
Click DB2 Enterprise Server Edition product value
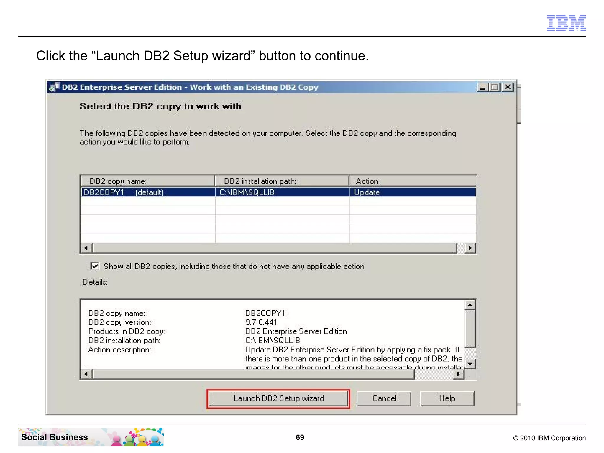click(x=296, y=331)
